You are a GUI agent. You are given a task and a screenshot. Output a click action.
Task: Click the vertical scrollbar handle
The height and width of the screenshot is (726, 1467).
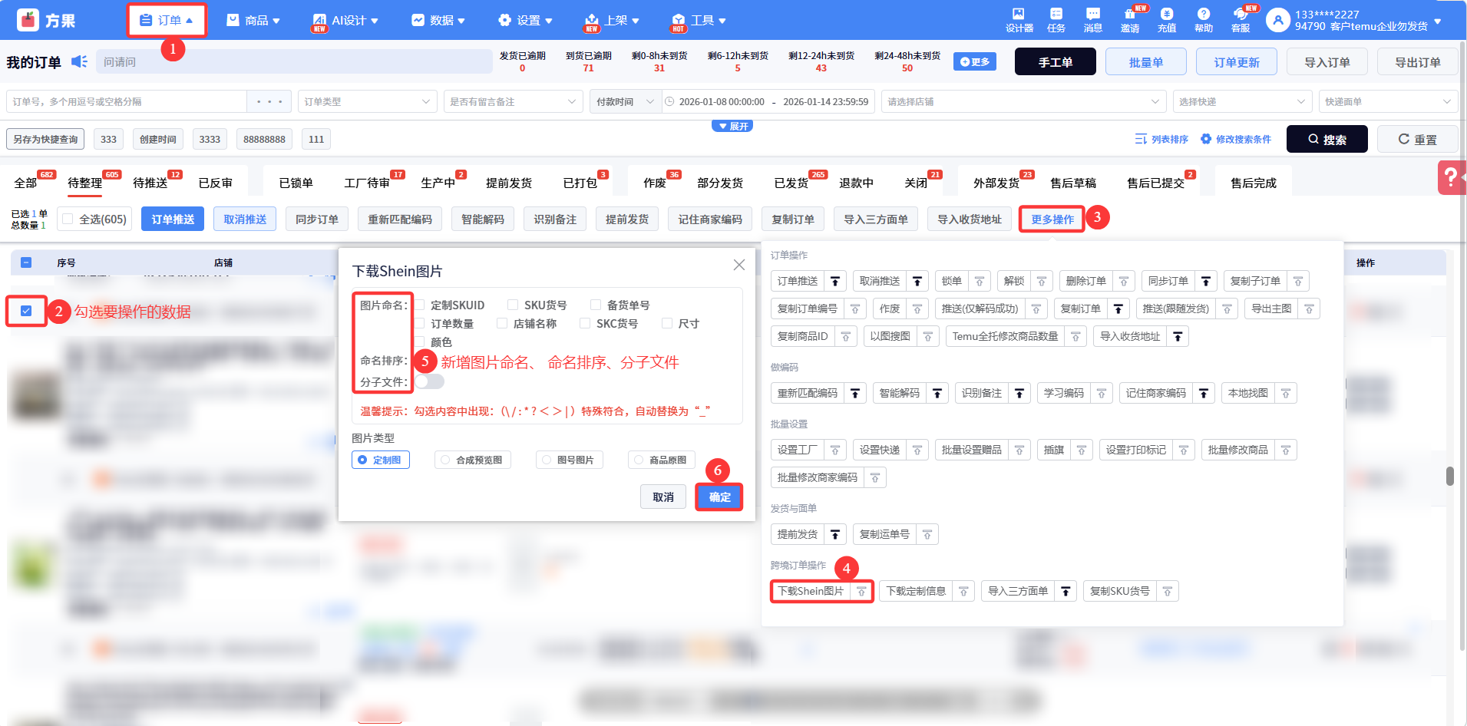(x=1450, y=476)
